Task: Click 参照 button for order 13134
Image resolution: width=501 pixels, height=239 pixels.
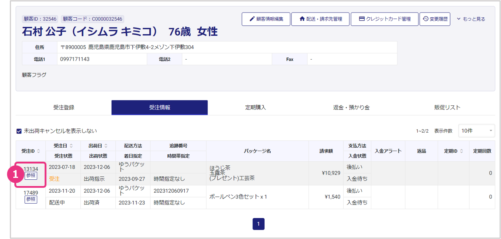Action: tap(31, 176)
